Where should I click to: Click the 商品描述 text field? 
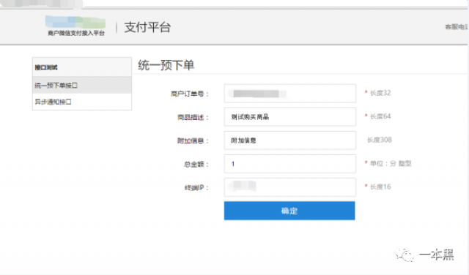click(x=290, y=117)
